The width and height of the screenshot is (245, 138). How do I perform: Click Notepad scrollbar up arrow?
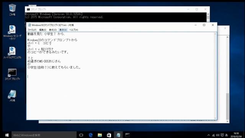tap(215, 34)
